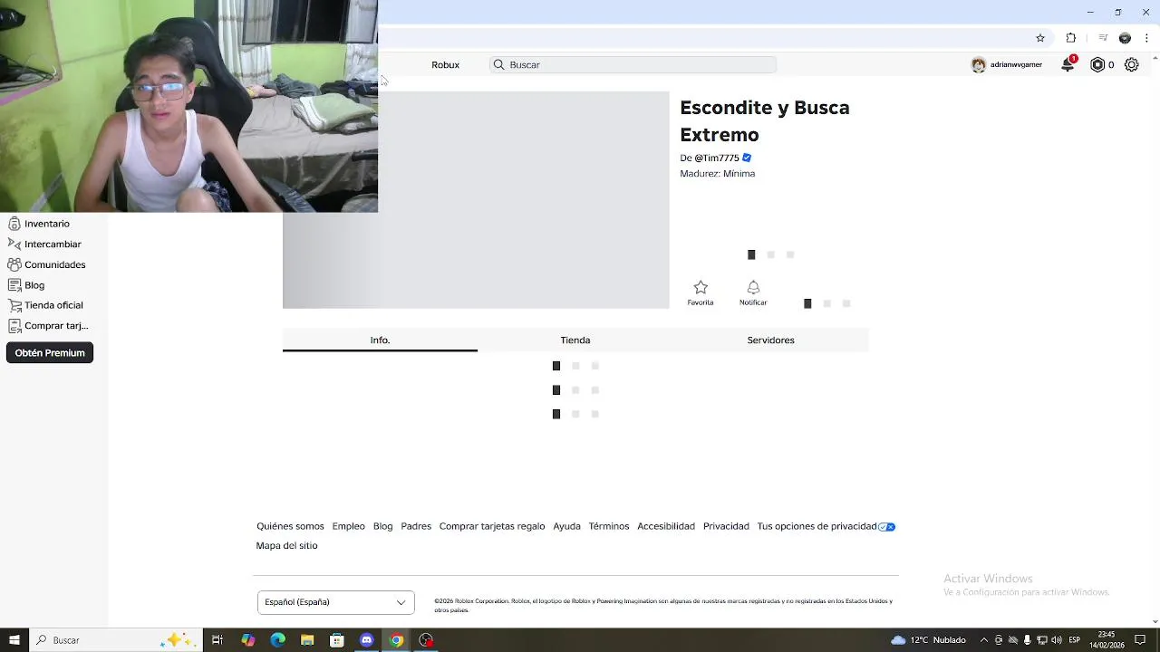Screen dimensions: 1160x652
Task: Click the blue privacy choices badge icon
Action: click(x=887, y=526)
